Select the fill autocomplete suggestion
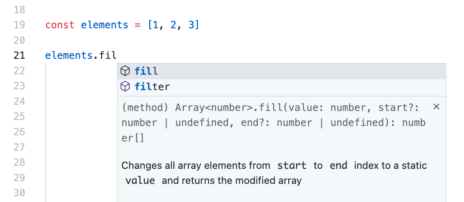The image size is (464, 202). tap(281, 71)
